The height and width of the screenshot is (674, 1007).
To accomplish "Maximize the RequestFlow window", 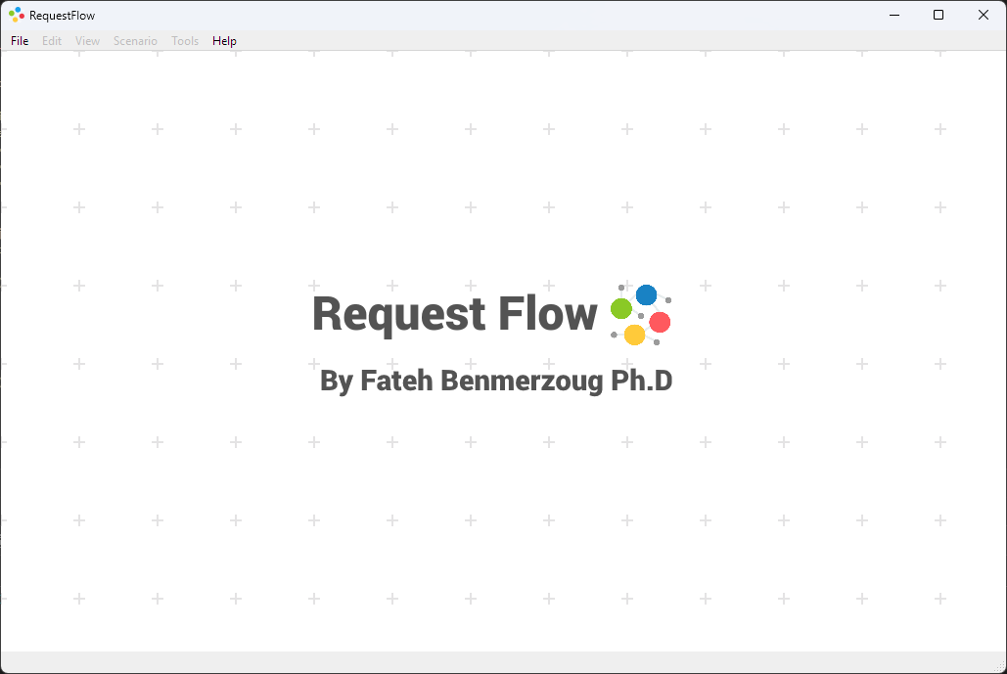I will click(938, 15).
